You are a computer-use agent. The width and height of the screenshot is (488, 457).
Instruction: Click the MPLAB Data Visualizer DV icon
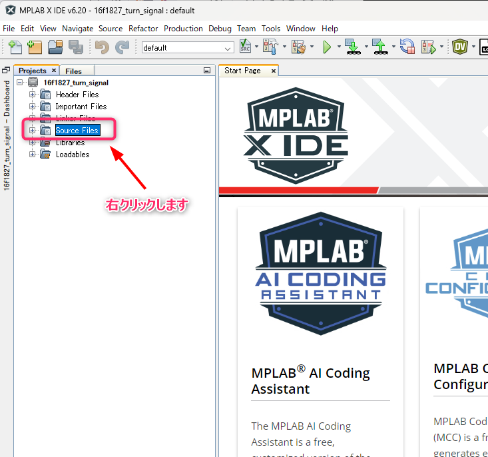pos(460,47)
